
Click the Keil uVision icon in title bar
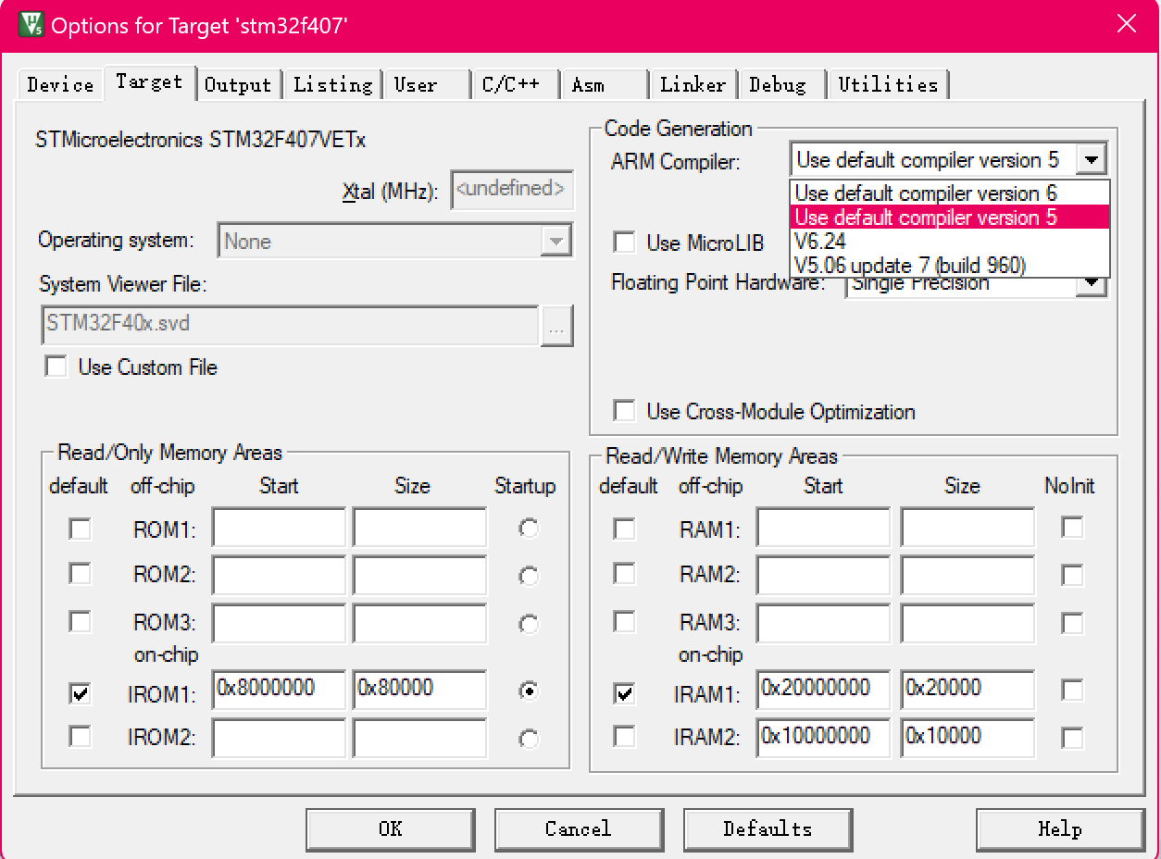(x=30, y=24)
